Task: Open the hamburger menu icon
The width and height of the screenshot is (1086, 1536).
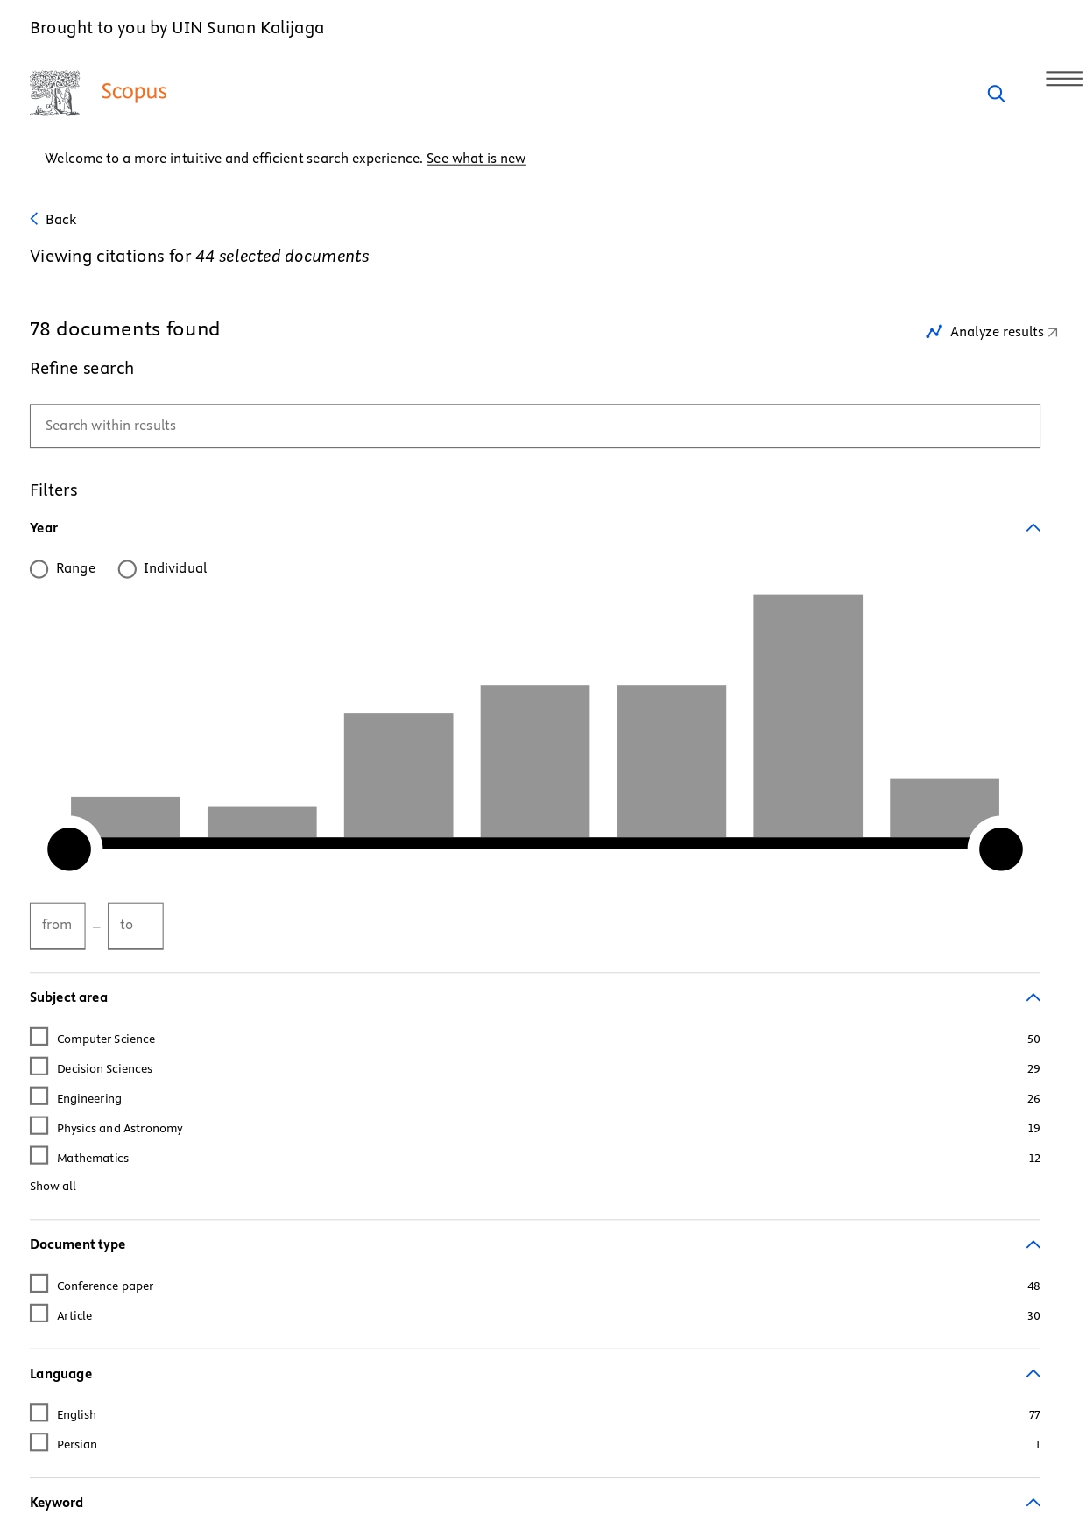Action: click(x=1064, y=79)
